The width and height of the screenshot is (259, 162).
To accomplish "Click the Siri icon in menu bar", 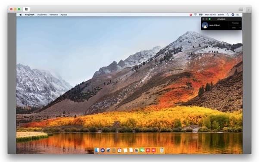I will tap(233, 15).
